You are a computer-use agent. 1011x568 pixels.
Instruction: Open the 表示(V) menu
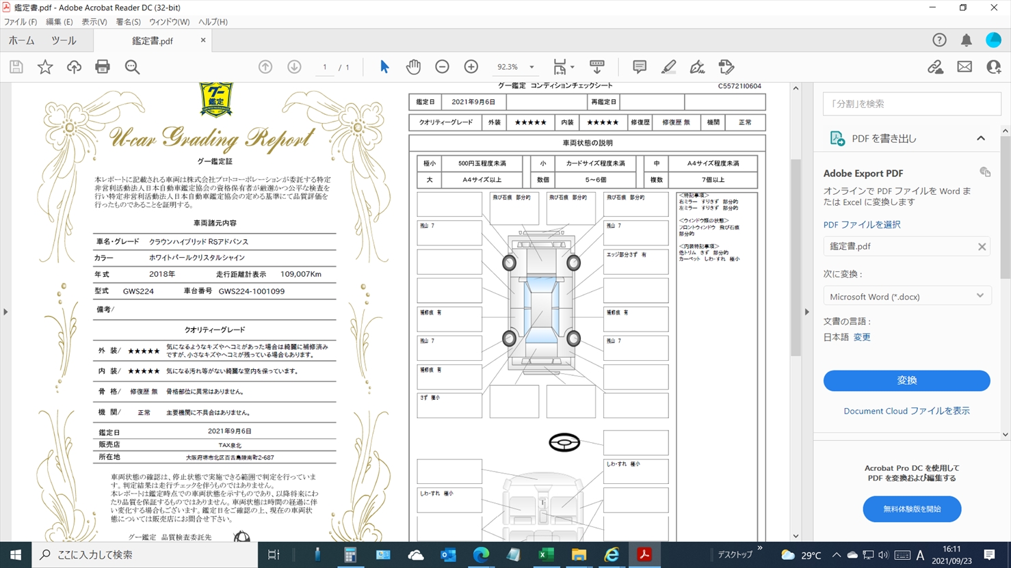(94, 22)
